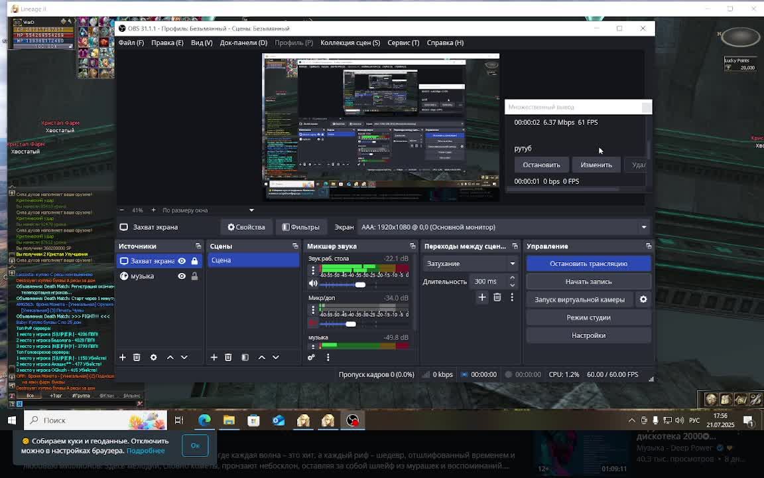Delete the scene using Scenes trash icon
This screenshot has height=478, width=764.
[x=228, y=358]
